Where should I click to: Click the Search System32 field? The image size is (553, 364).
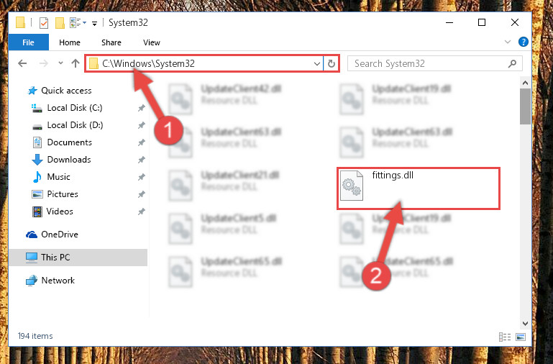430,63
